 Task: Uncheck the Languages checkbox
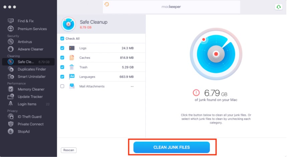62,76
